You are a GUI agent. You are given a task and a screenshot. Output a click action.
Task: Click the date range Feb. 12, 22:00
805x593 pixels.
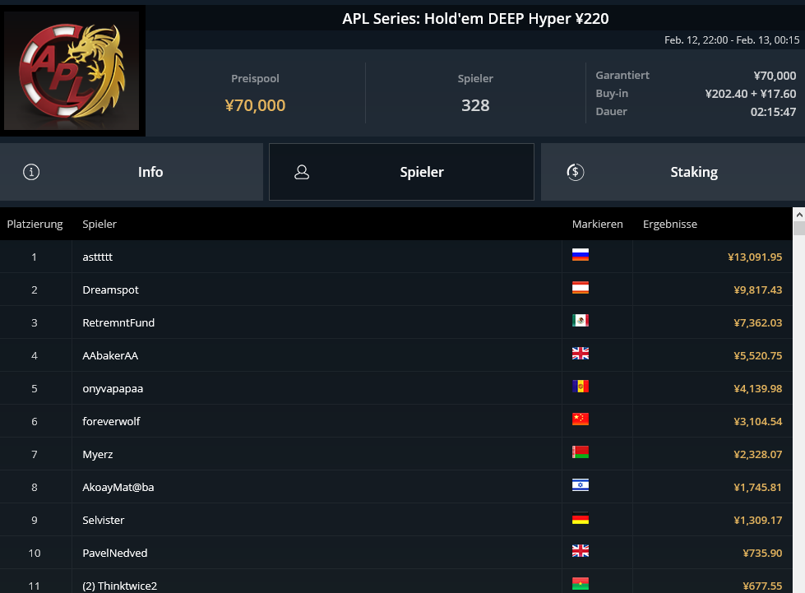tap(732, 40)
